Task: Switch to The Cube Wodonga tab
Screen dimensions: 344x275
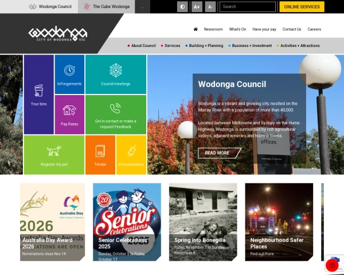Action: point(107,6)
